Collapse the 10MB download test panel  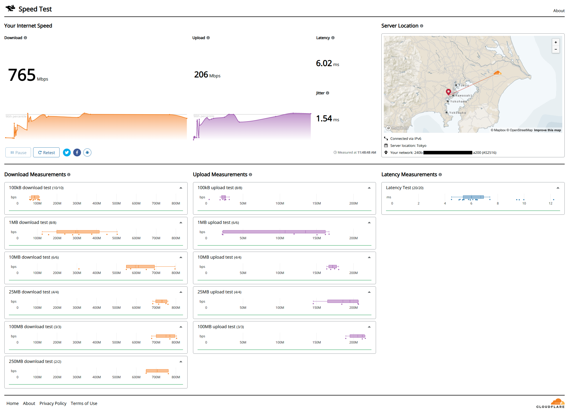[181, 257]
